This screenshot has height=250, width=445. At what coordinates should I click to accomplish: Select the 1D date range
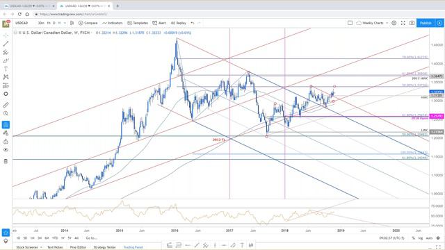point(18,238)
